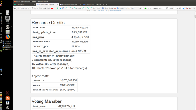Open the red adblock extension icon
This screenshot has width=196, height=110.
pos(187,8)
